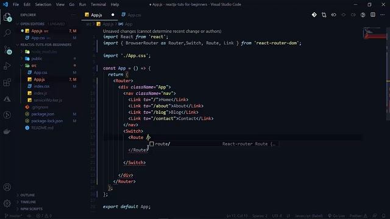390x219 pixels.
Task: Open the Run menu
Action: (82, 4)
